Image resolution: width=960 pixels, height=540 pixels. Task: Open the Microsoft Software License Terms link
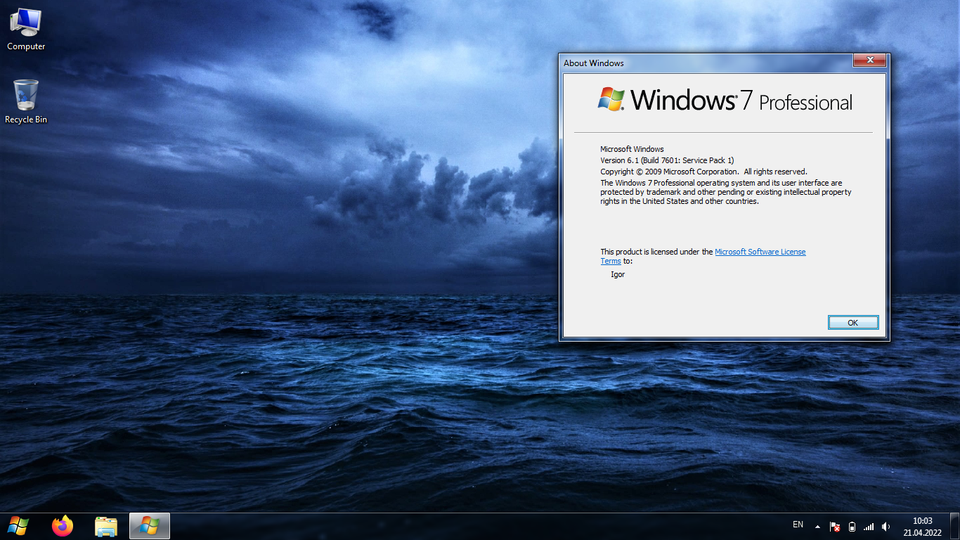tap(760, 252)
